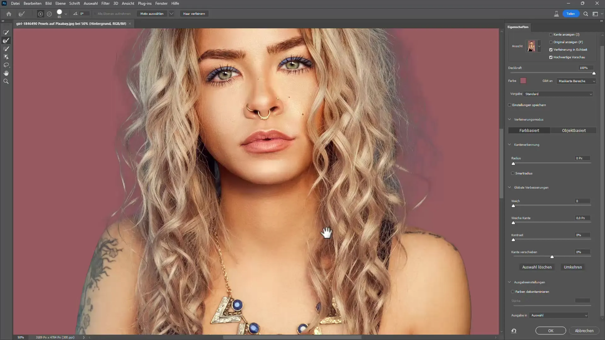Image resolution: width=605 pixels, height=340 pixels.
Task: Click the Teilen share button
Action: [571, 14]
